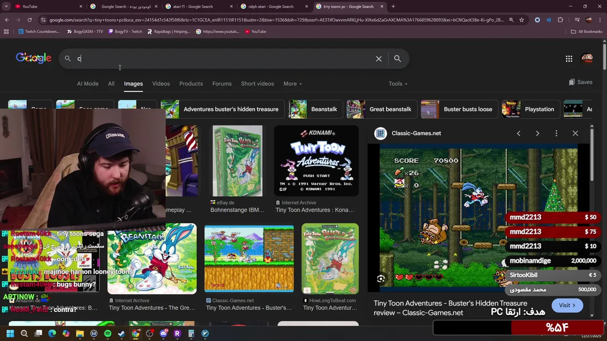This screenshot has height=341, width=607.
Task: Open Windows Start menu
Action: (x=10, y=333)
